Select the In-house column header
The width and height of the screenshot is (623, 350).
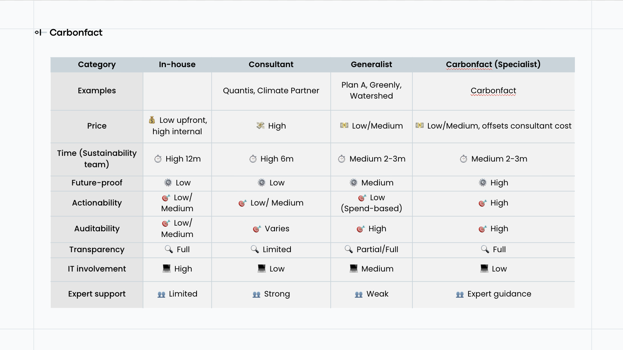coord(177,64)
